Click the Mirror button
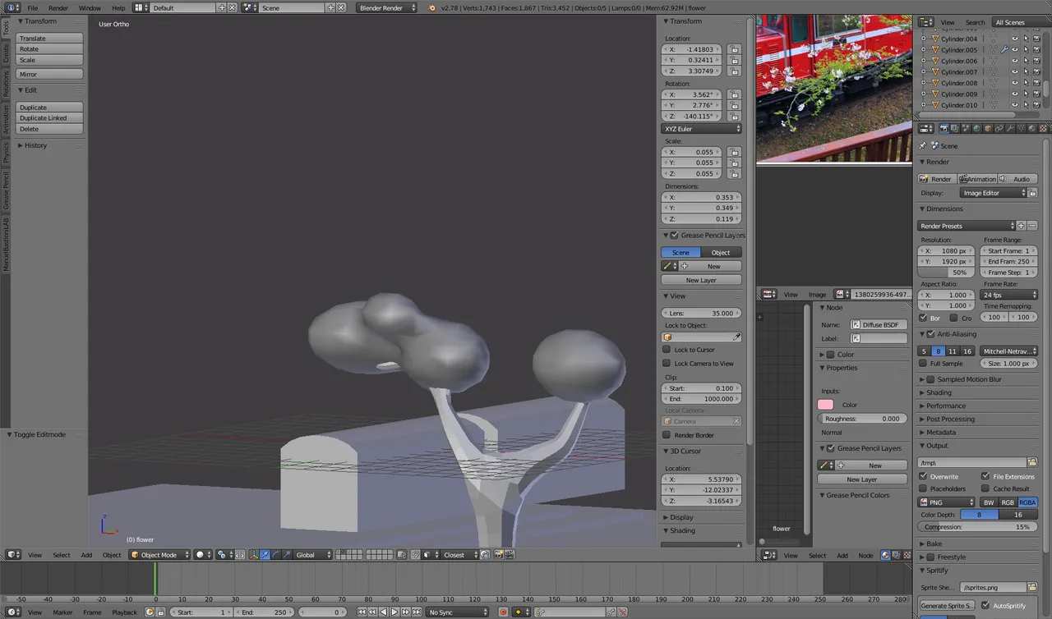 point(49,74)
